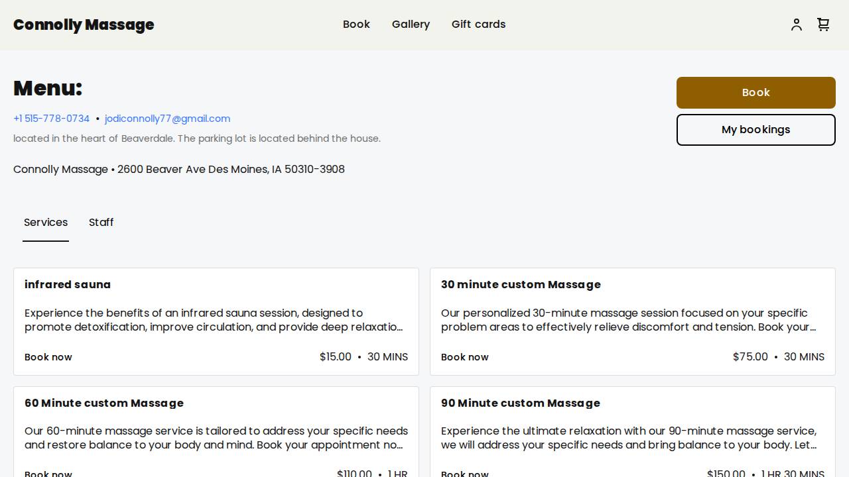Screen dimensions: 849x477
Task: Open the Gallery page
Action: point(411,25)
